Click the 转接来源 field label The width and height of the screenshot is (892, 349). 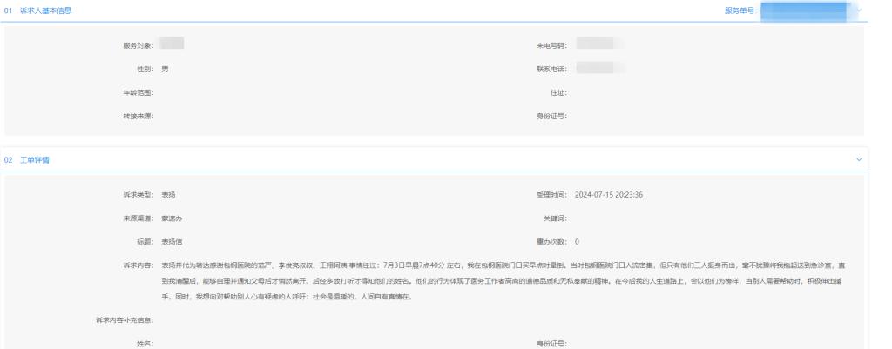[139, 117]
